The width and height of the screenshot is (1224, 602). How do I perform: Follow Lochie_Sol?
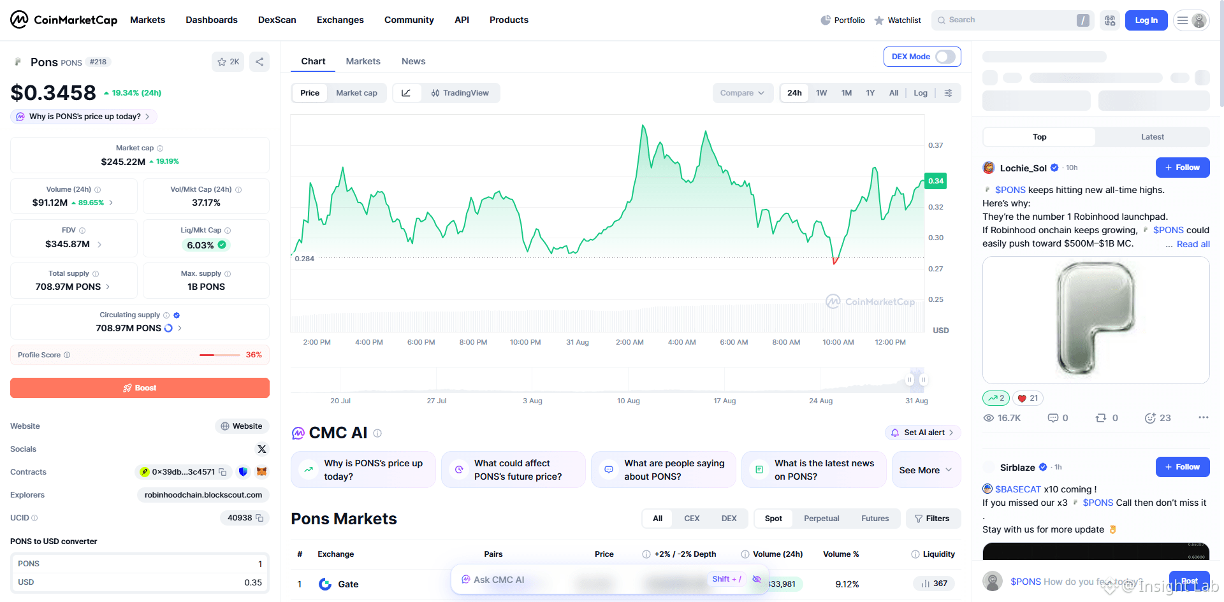tap(1183, 168)
